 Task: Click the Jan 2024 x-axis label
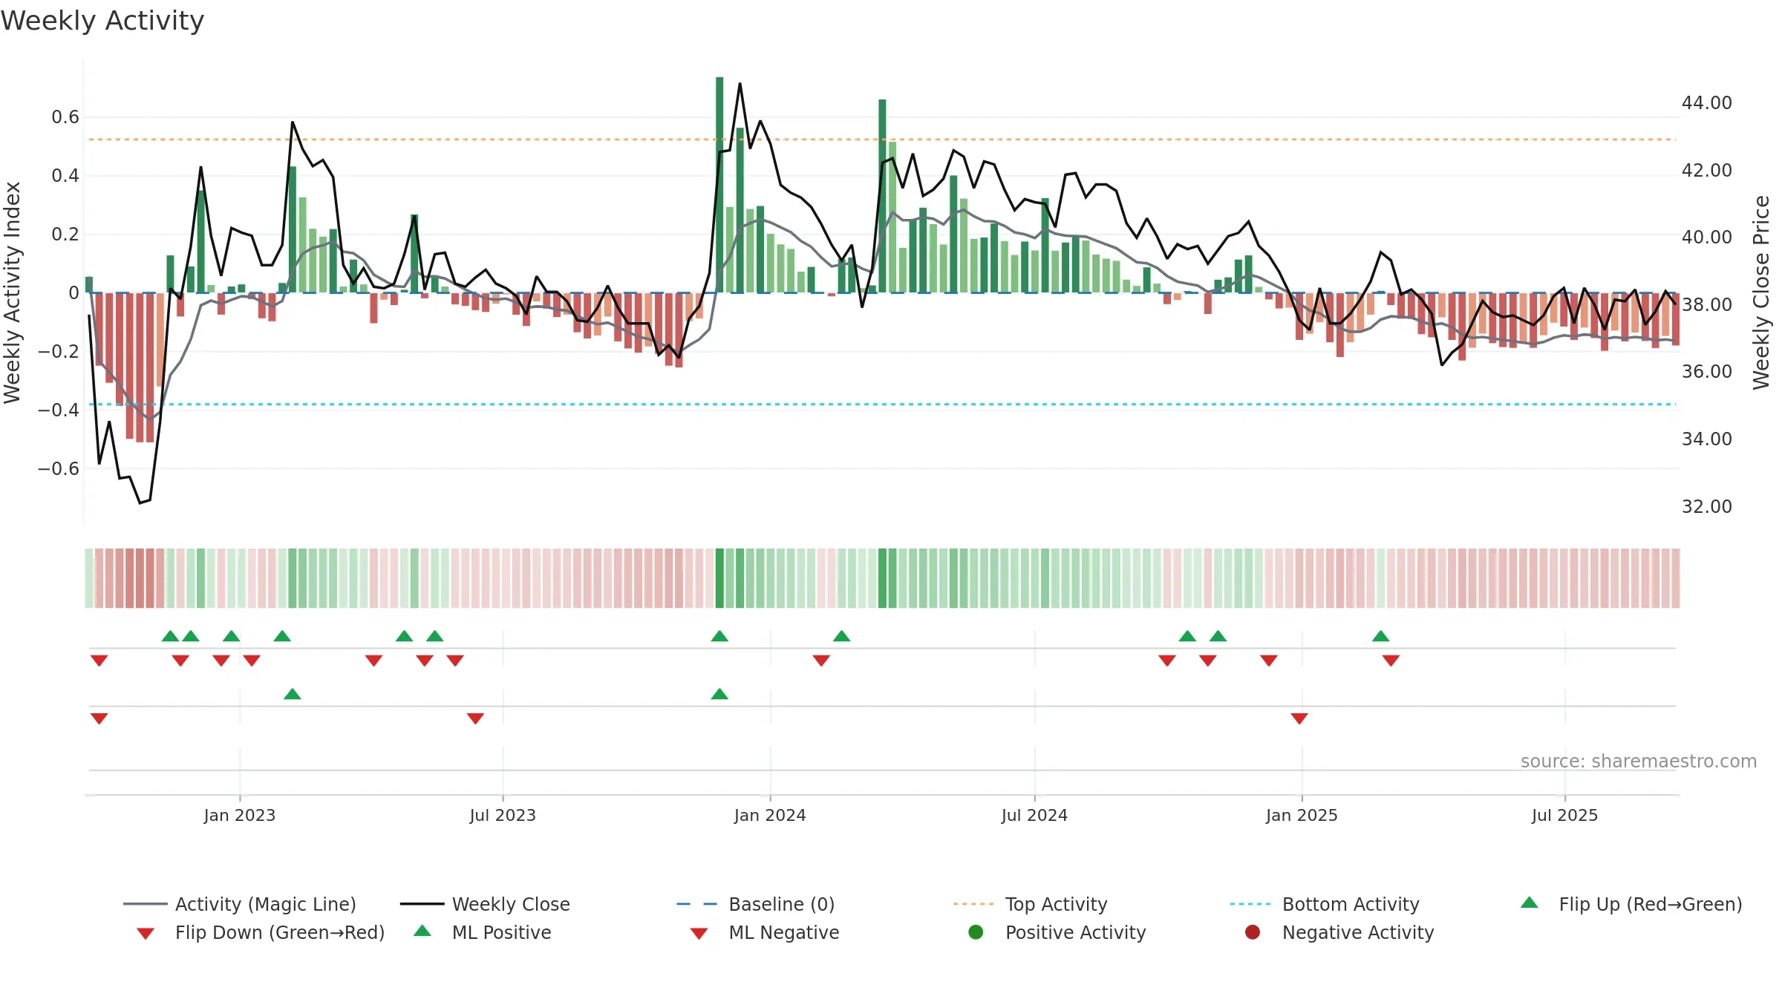pyautogui.click(x=770, y=815)
